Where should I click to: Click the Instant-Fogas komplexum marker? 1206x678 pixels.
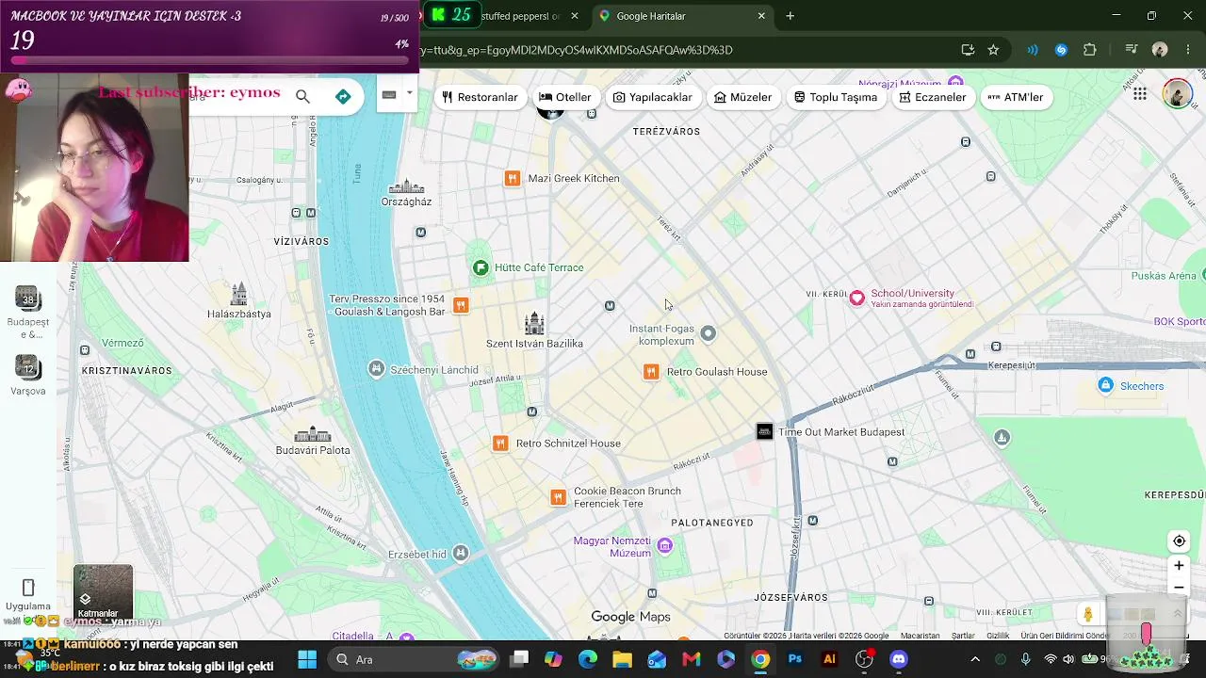[x=709, y=333]
